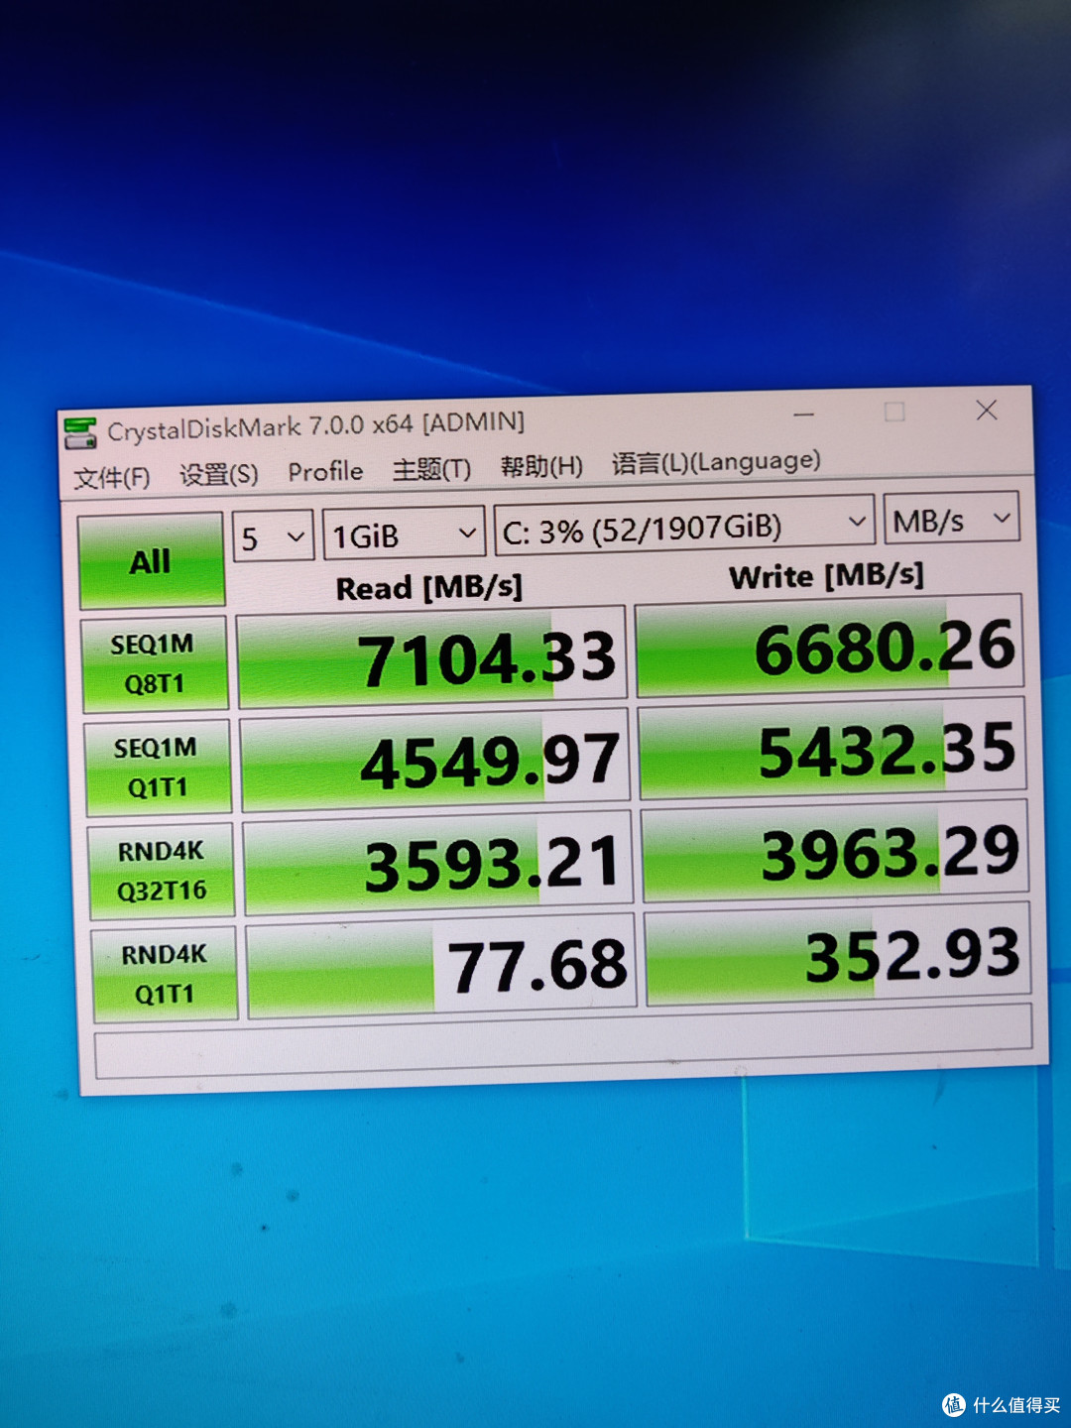Start the SEQ1M Q1T1 test
Image resolution: width=1071 pixels, height=1428 pixels.
click(158, 767)
